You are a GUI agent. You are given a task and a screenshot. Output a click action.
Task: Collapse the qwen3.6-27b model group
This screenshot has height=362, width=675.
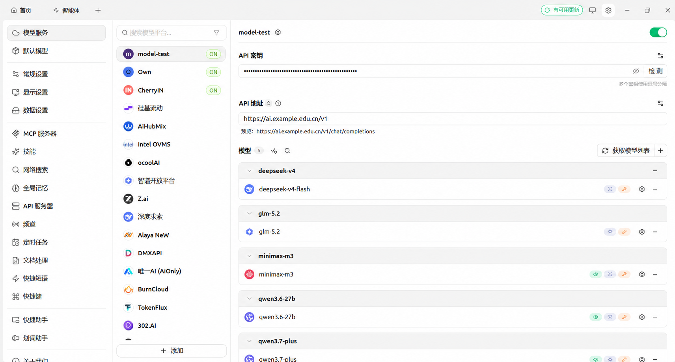[x=249, y=299]
